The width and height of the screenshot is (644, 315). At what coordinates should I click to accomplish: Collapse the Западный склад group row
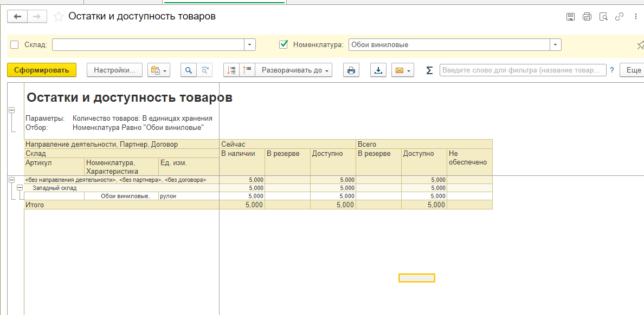[x=20, y=188]
